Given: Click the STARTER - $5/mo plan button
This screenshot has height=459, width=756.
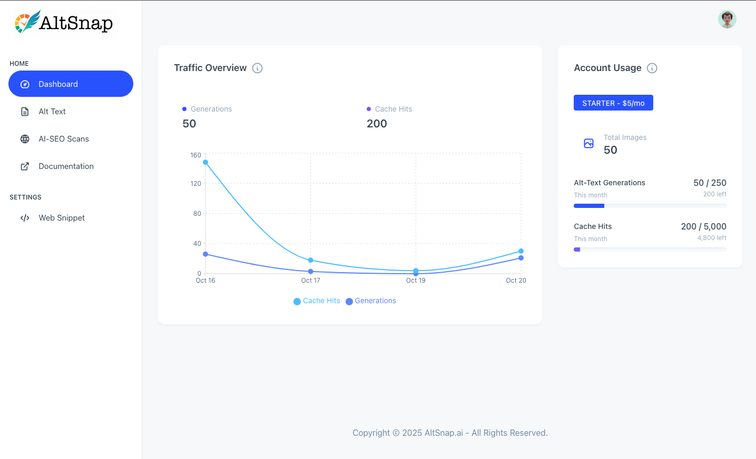Looking at the screenshot, I should [613, 103].
